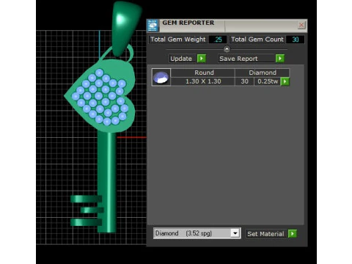352x264 pixels.
Task: Select the heart-shaped key head
Action: [100, 97]
